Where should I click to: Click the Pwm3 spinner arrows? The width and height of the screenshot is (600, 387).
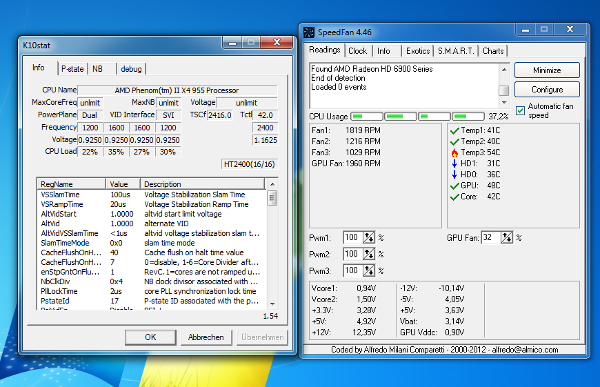(369, 270)
